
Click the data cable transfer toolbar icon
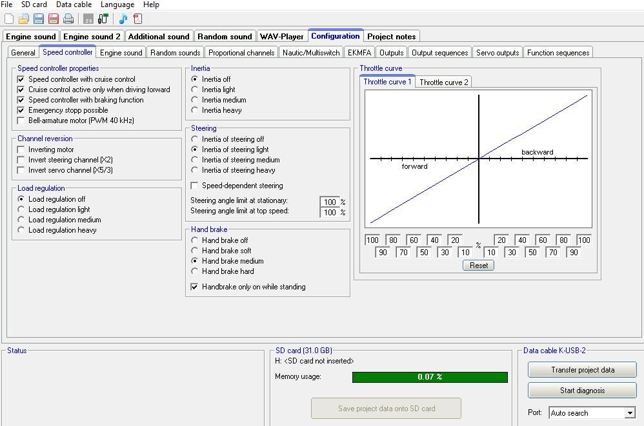(x=103, y=19)
